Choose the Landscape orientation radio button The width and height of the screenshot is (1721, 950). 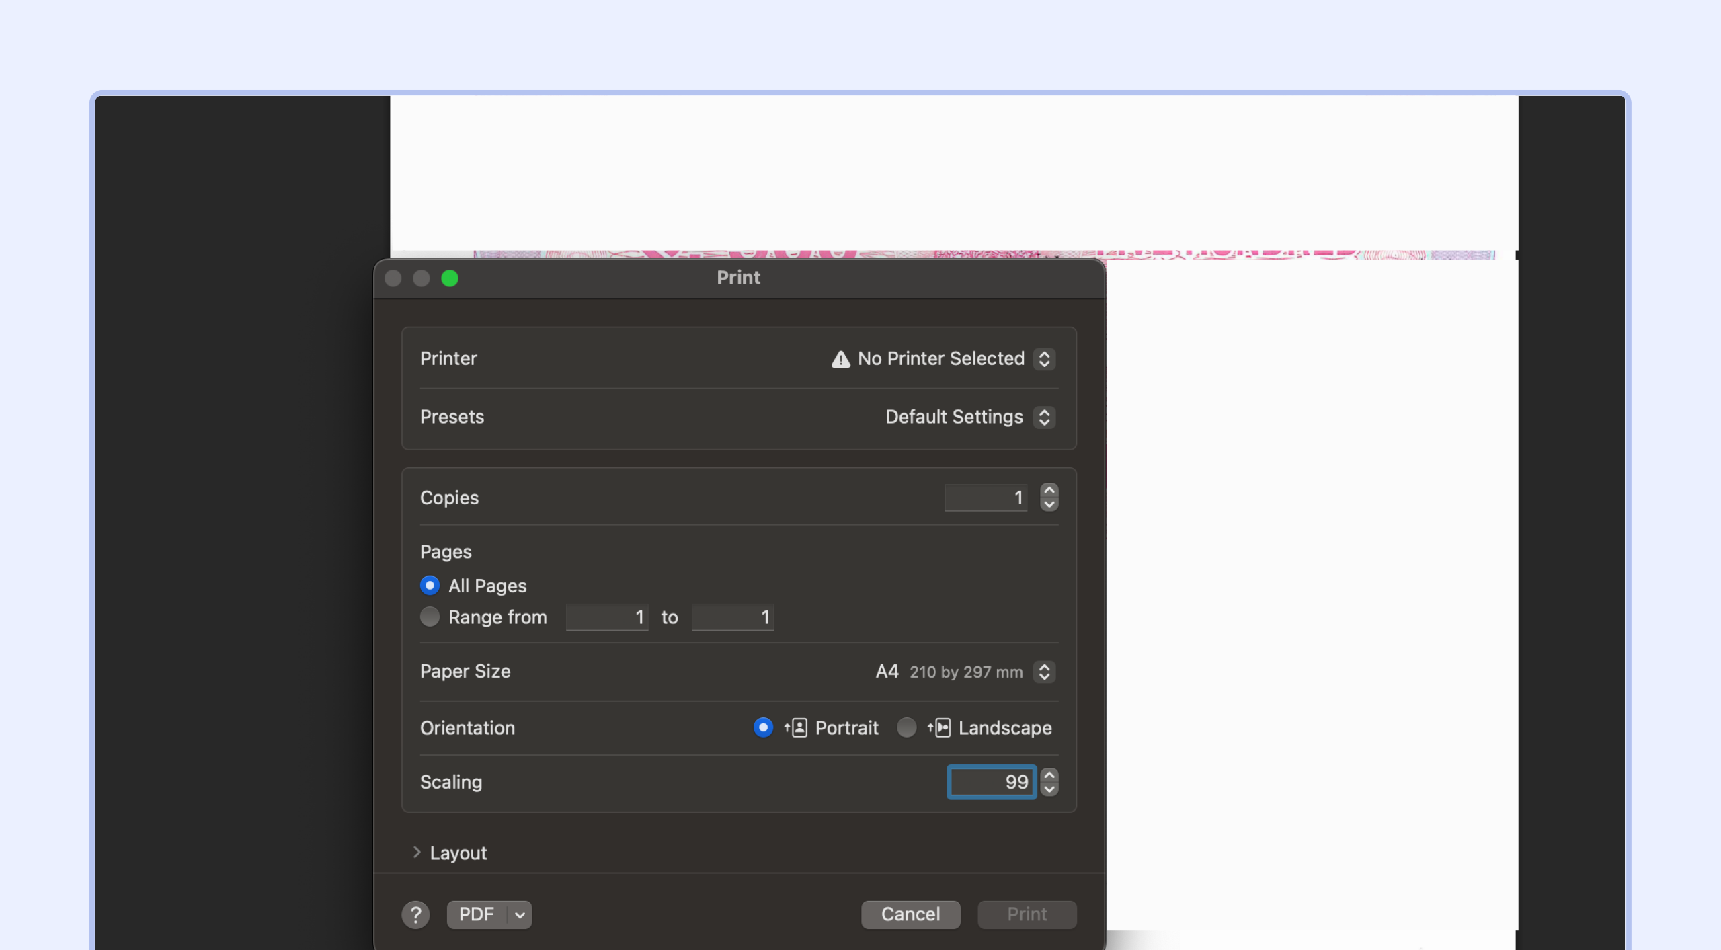(x=906, y=727)
